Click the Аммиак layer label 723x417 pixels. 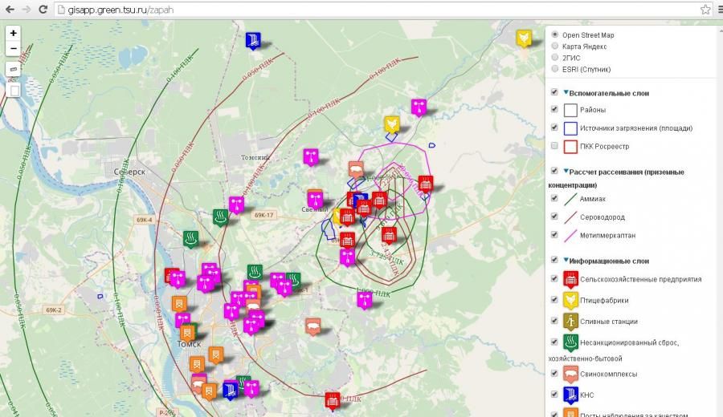(593, 199)
